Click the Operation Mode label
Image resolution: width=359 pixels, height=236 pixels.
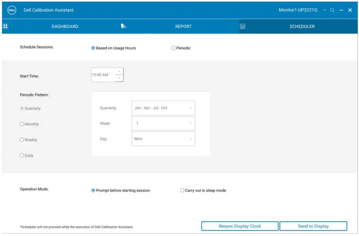(x=34, y=189)
